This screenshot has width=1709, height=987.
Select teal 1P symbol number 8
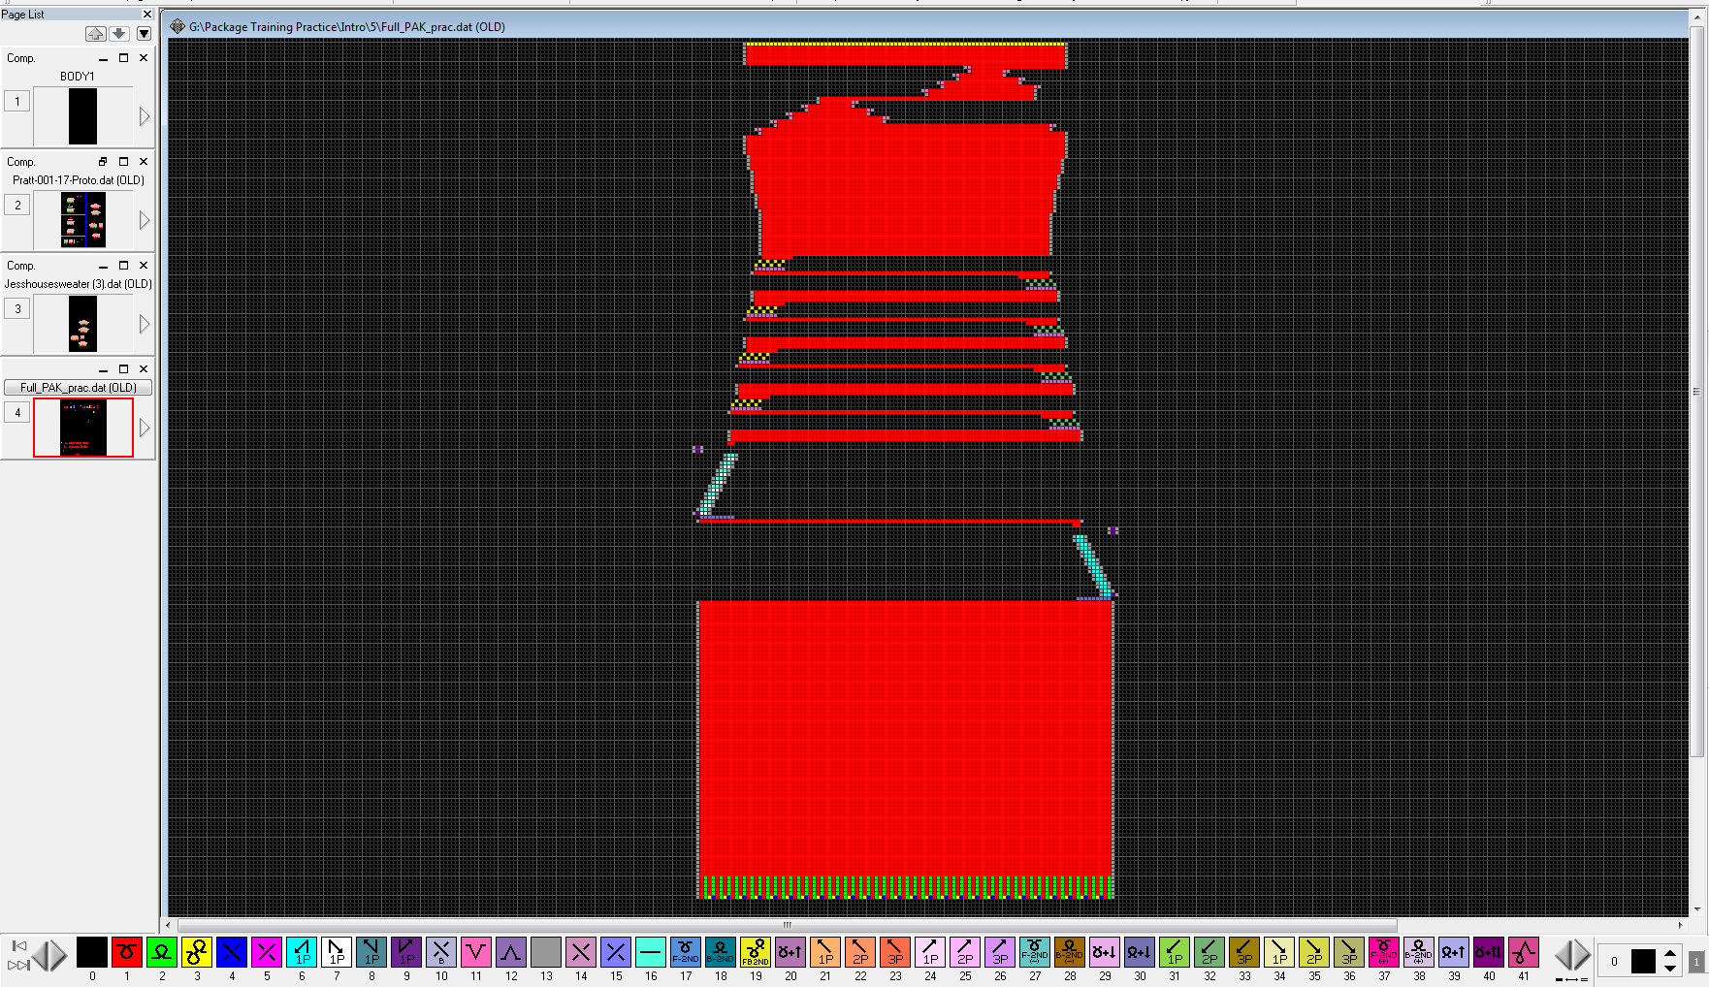(x=371, y=953)
